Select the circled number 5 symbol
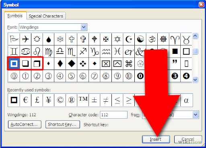 [x=71, y=76]
